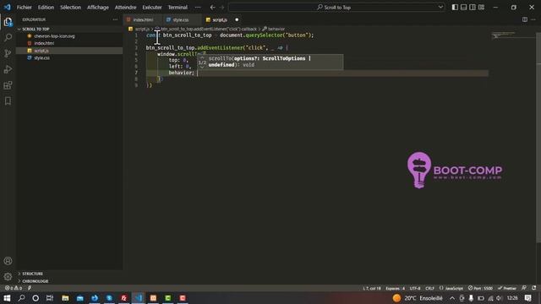Open script.js in the explorer
Image resolution: width=541 pixels, height=304 pixels.
click(41, 51)
